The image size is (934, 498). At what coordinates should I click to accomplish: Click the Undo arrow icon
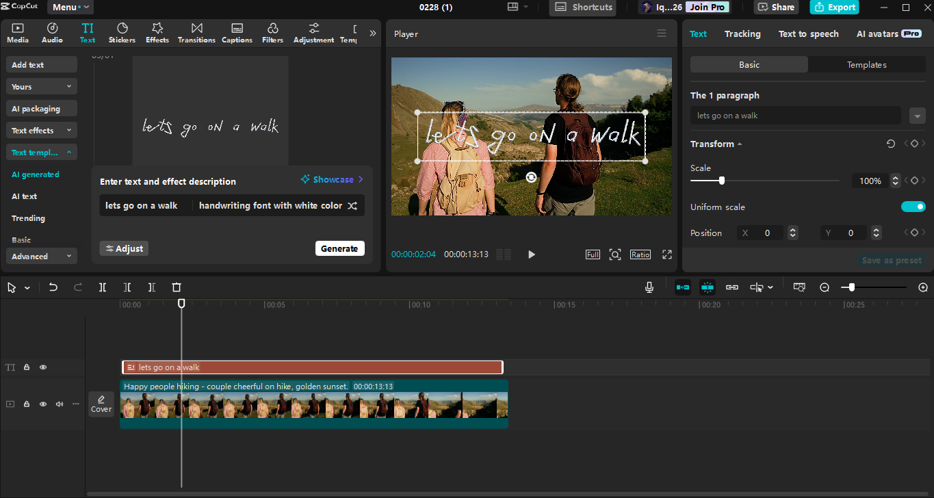[53, 287]
